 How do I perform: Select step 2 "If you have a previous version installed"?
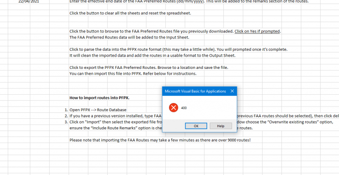(x=116, y=116)
